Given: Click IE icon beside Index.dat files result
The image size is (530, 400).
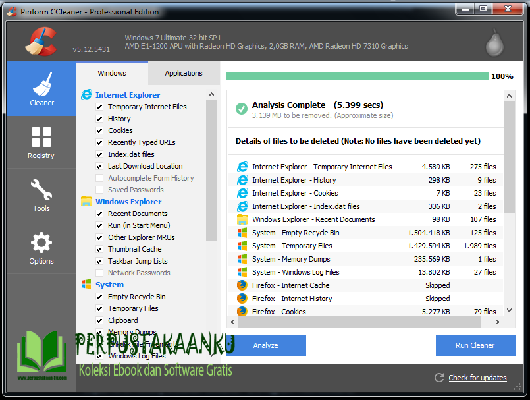Looking at the screenshot, I should coord(242,206).
